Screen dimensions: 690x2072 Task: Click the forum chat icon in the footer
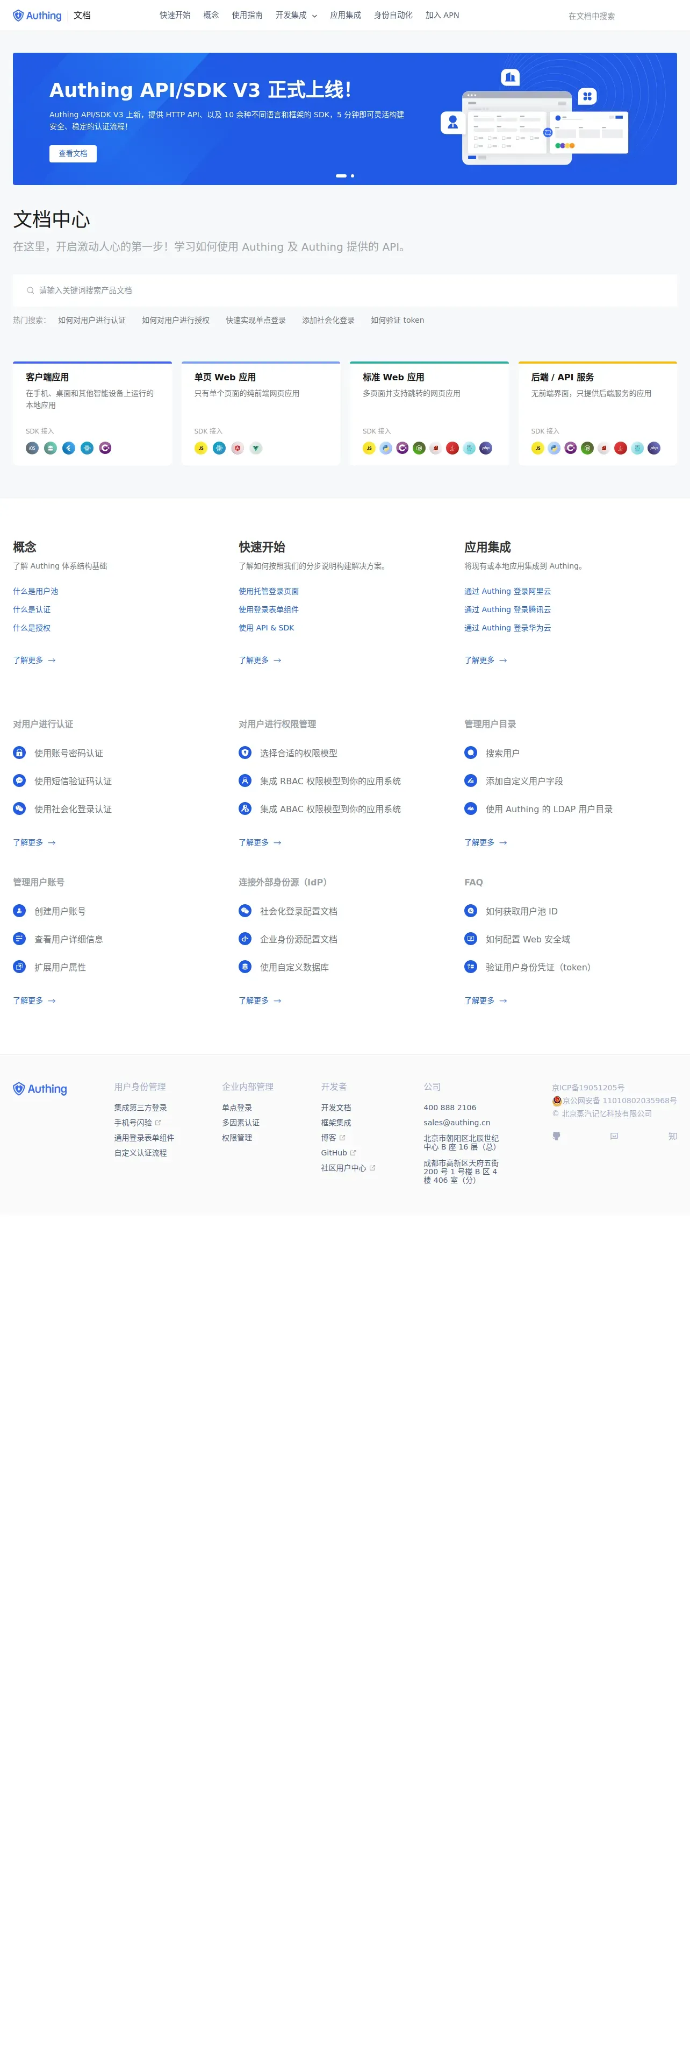(x=614, y=1136)
